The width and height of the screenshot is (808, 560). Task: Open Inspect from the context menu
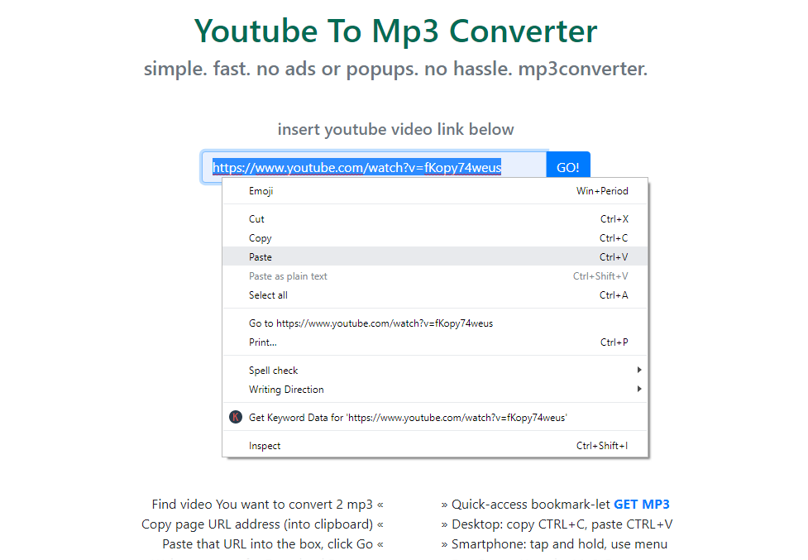(x=265, y=446)
